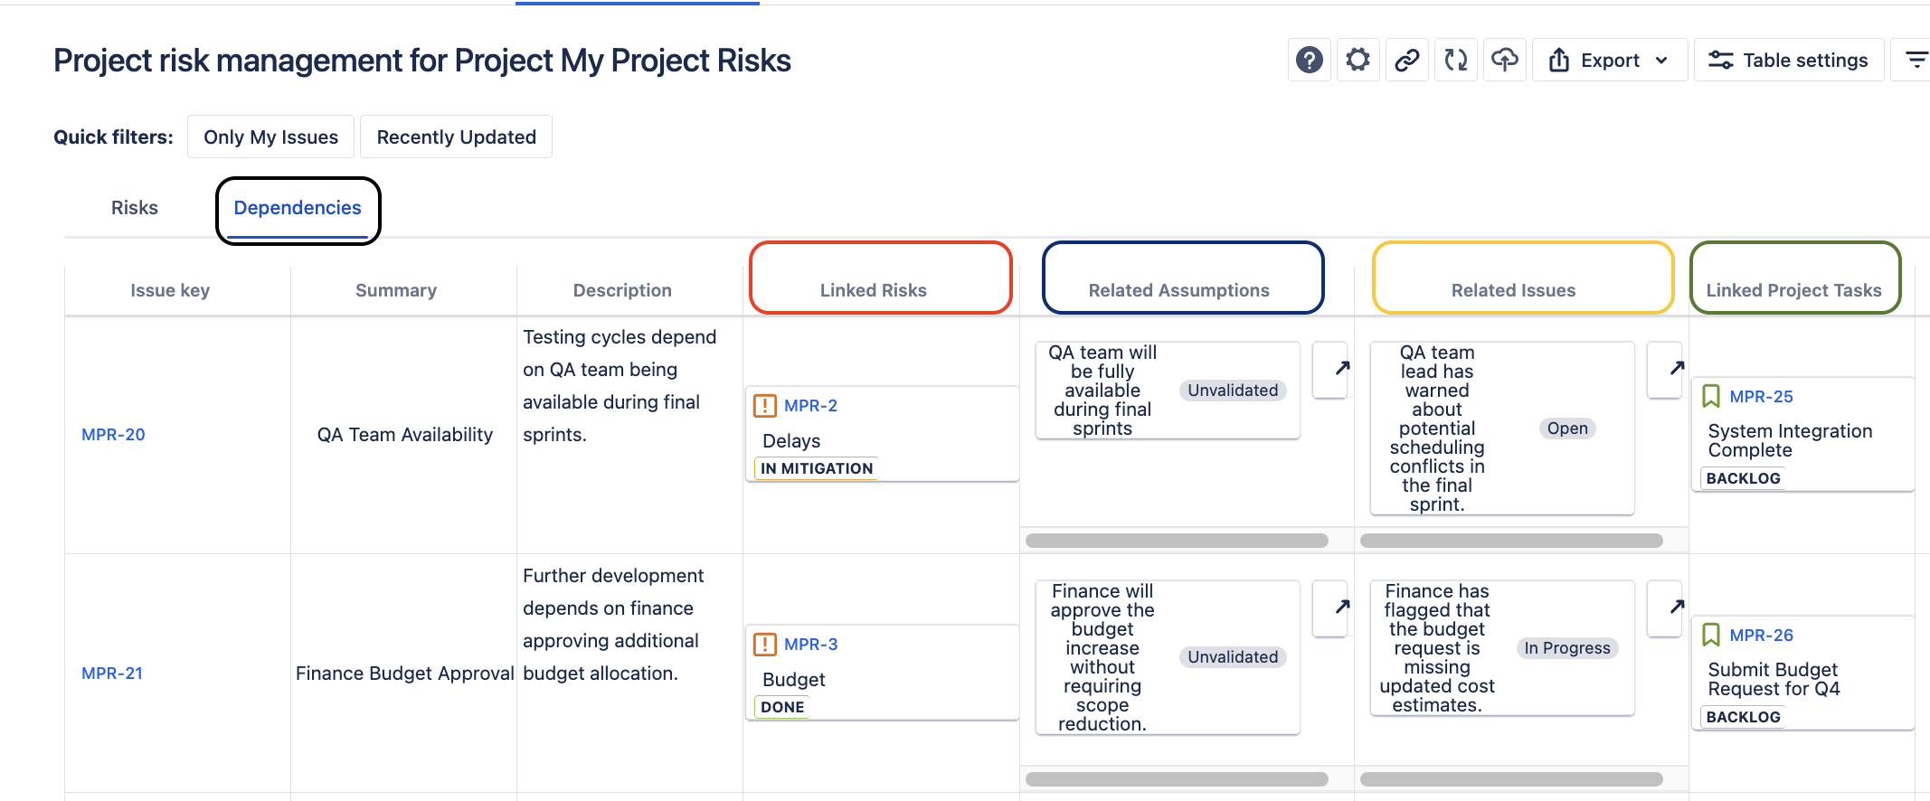Open issue MPR-20 link
Viewport: 1930px width, 801px height.
(113, 435)
